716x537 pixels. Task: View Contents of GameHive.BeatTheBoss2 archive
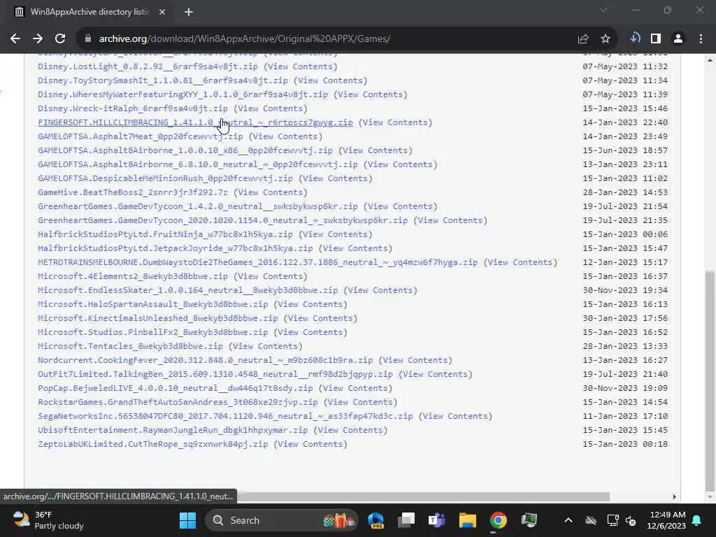[x=271, y=193]
